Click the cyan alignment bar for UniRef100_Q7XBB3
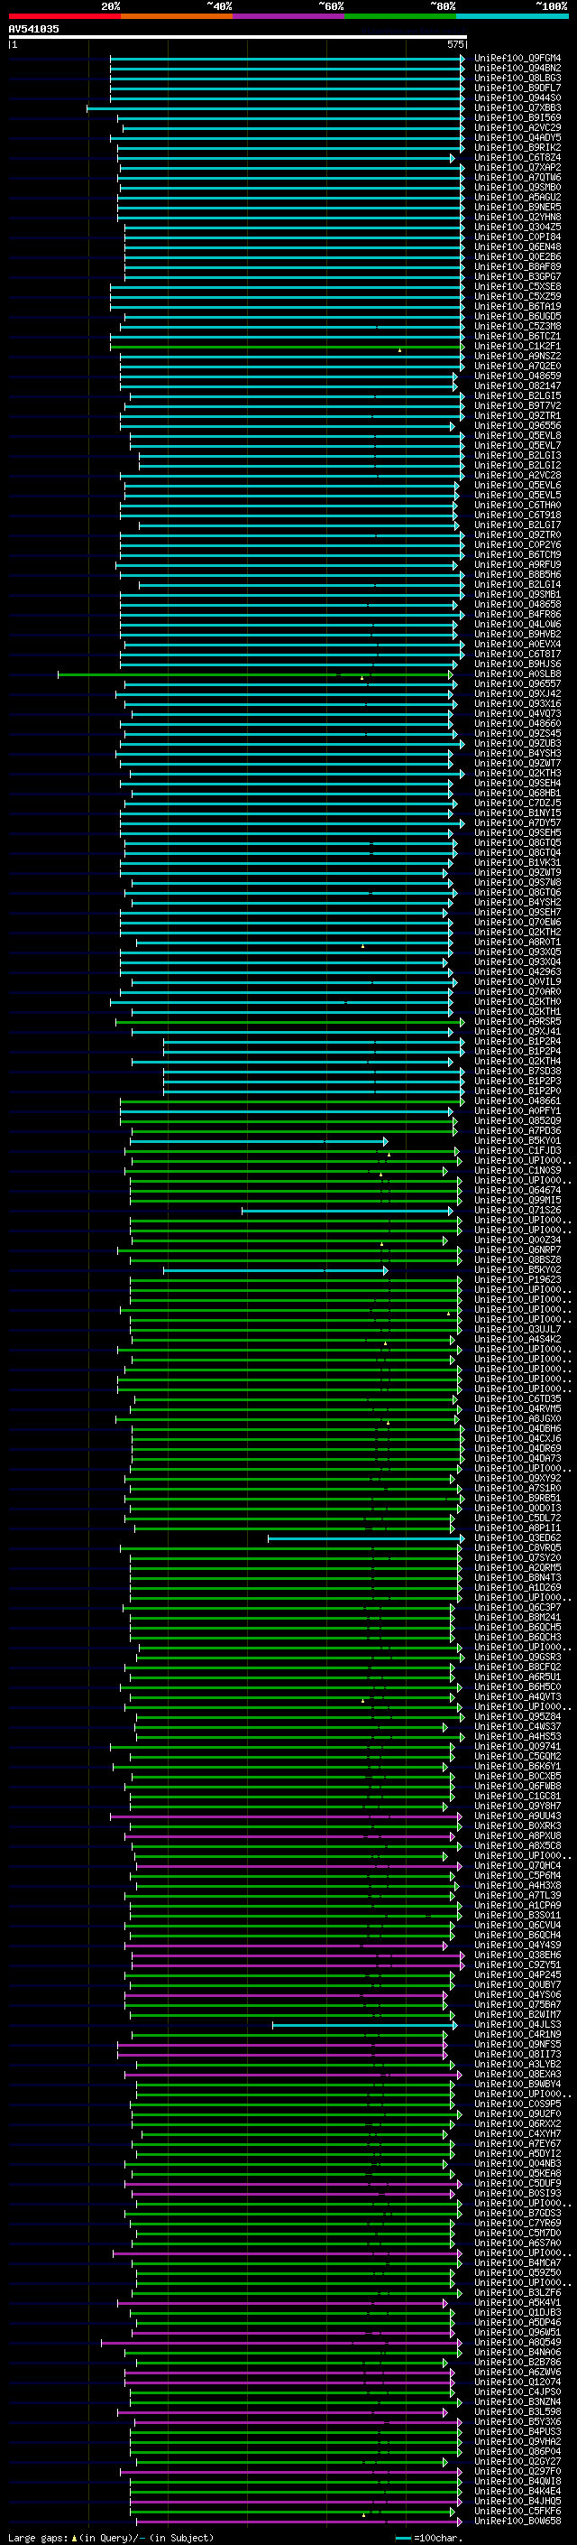Screen dimensions: 577x2545 pyautogui.click(x=275, y=107)
